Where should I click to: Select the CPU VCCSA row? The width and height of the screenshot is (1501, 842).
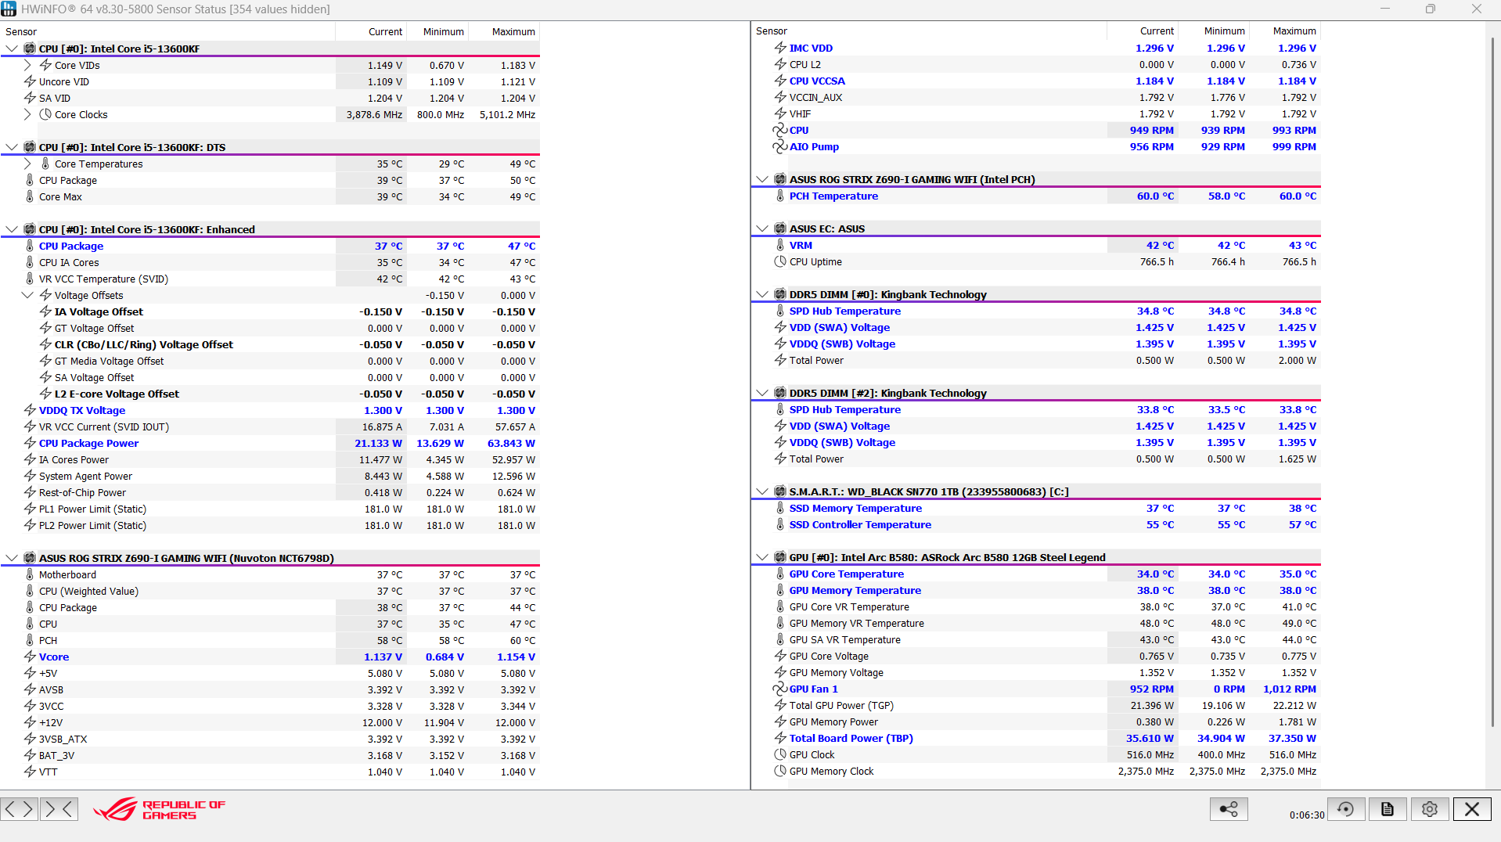point(1036,81)
